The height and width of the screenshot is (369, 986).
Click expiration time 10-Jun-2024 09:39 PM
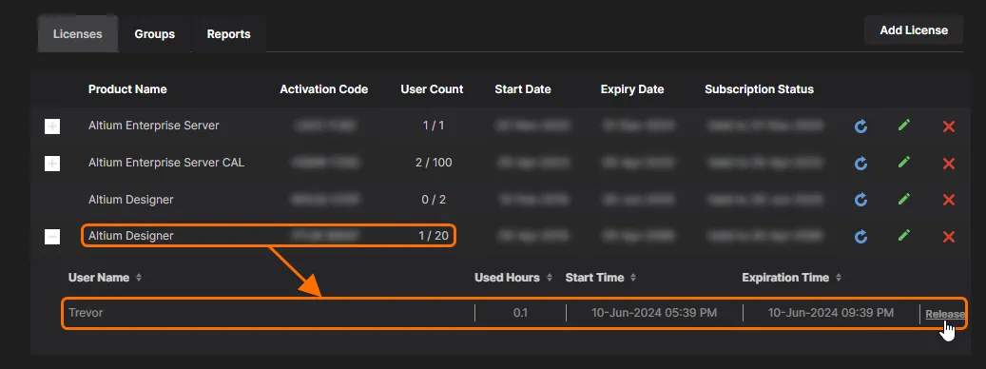point(831,313)
